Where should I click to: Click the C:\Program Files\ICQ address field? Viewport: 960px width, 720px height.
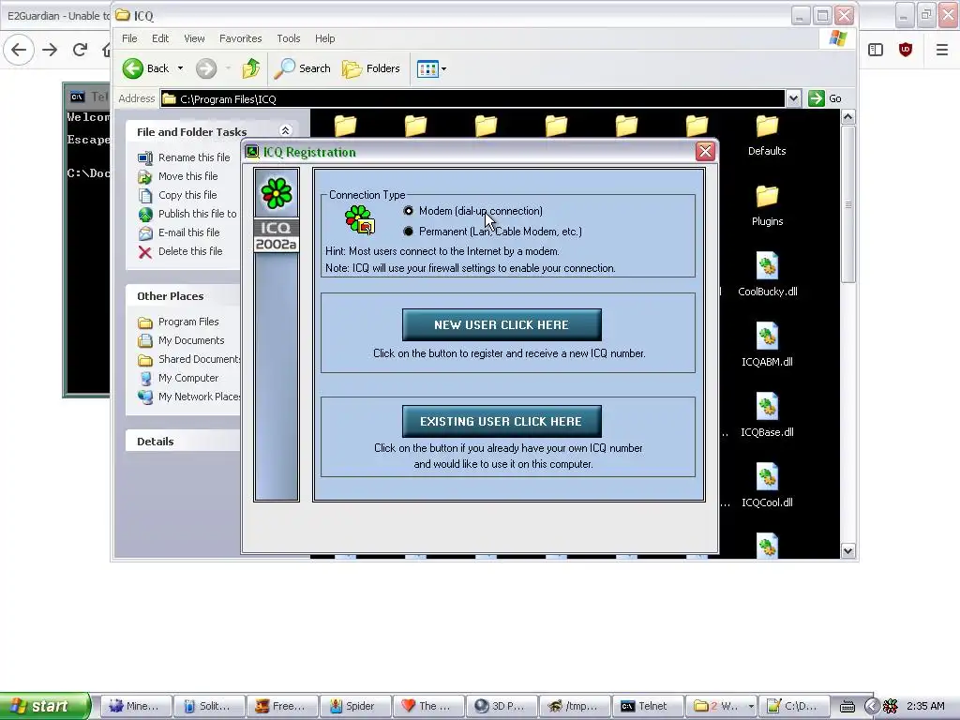472,98
